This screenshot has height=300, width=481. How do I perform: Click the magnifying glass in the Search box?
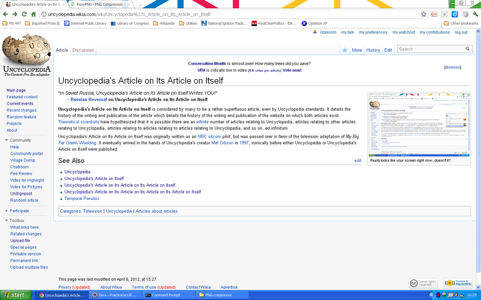click(467, 48)
